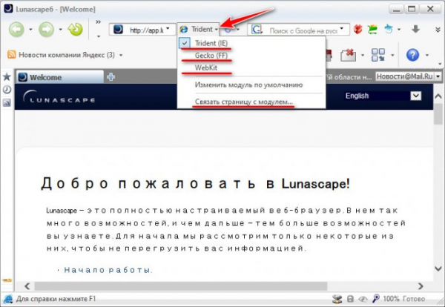Click the blue dolphin toolbar icon
The width and height of the screenshot is (445, 307).
[389, 29]
